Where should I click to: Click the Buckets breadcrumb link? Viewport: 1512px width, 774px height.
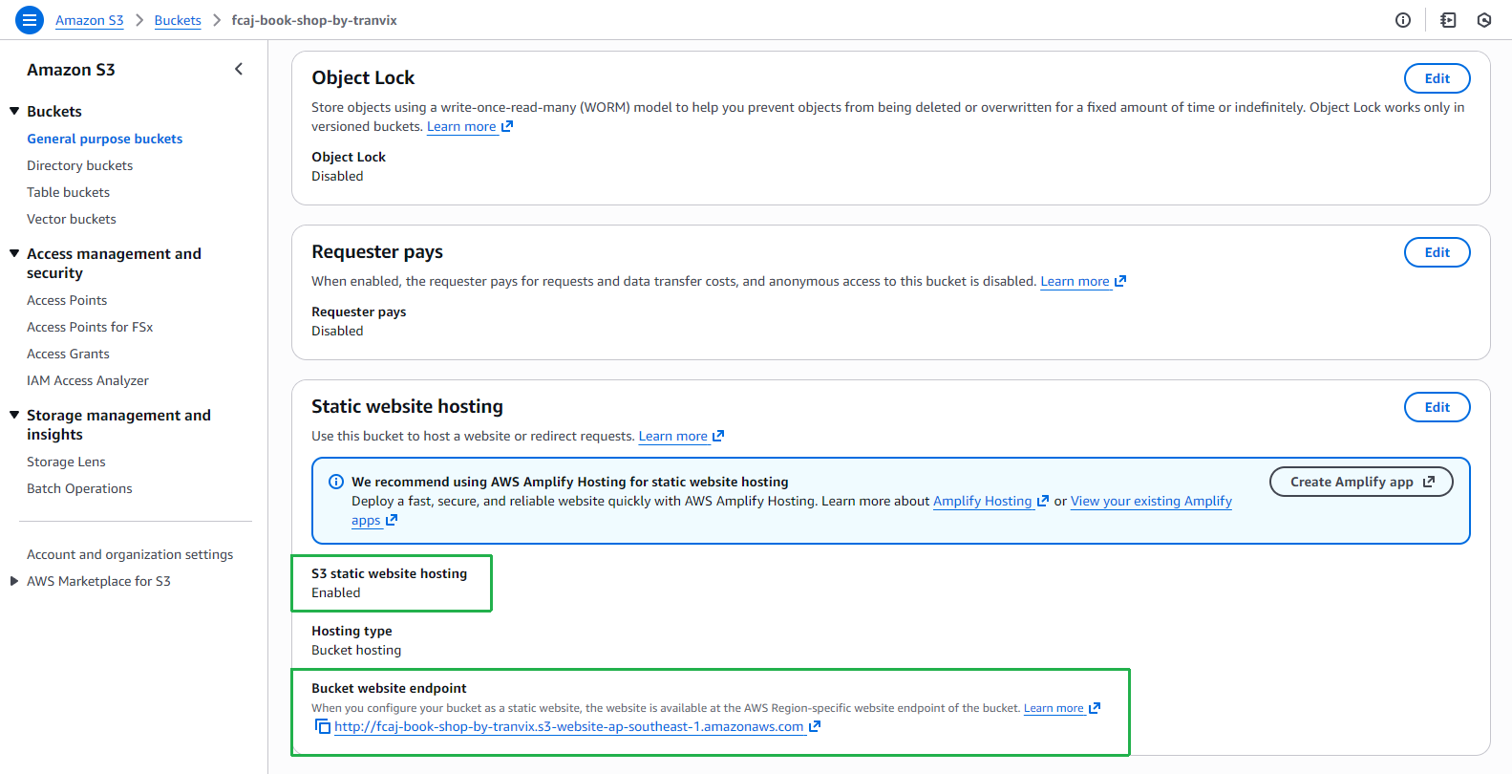178,20
